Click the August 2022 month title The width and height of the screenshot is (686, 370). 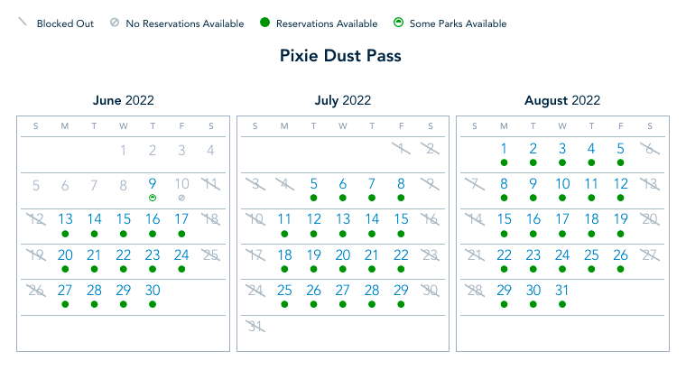point(561,100)
